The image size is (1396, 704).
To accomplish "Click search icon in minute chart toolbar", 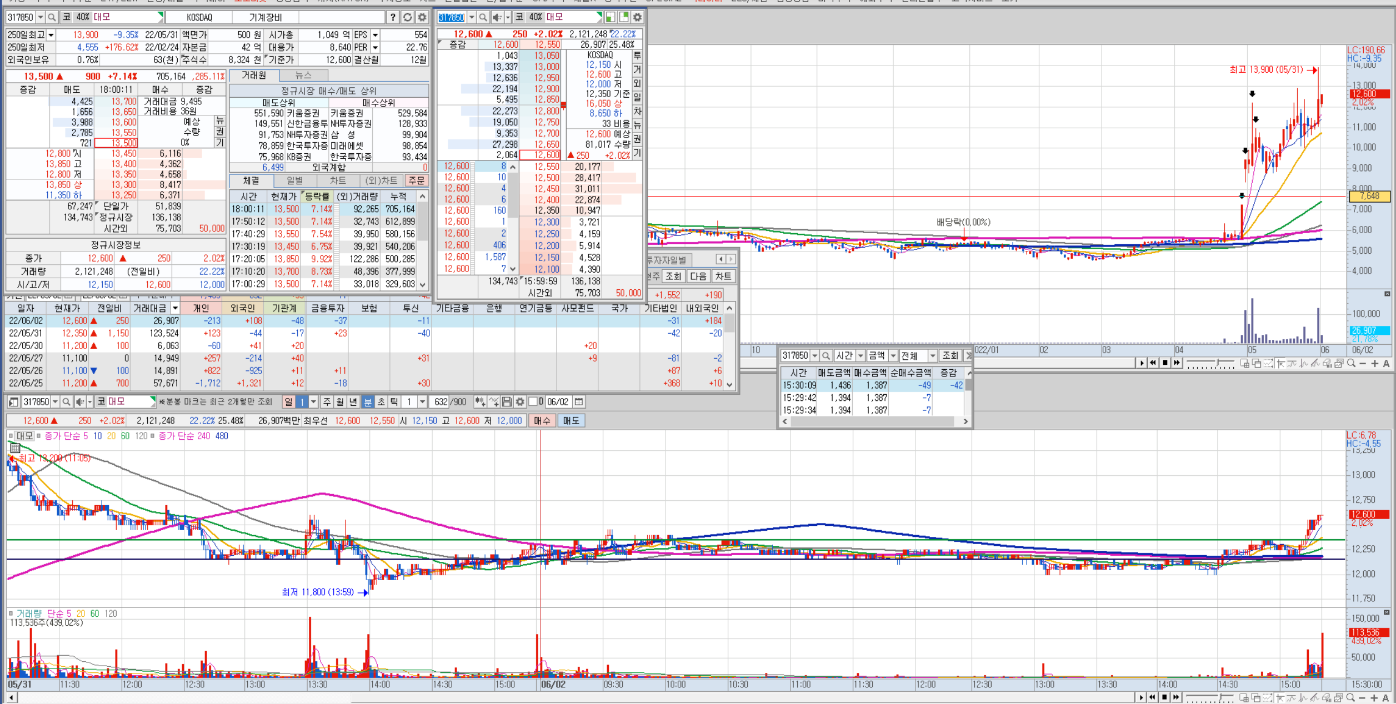I will tap(66, 401).
